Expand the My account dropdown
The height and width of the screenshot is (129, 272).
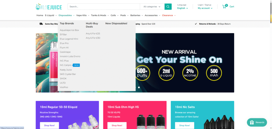pyautogui.click(x=205, y=8)
